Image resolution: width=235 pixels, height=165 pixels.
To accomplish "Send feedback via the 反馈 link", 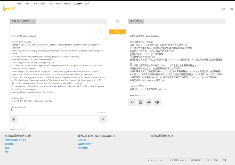I will coord(224,160).
